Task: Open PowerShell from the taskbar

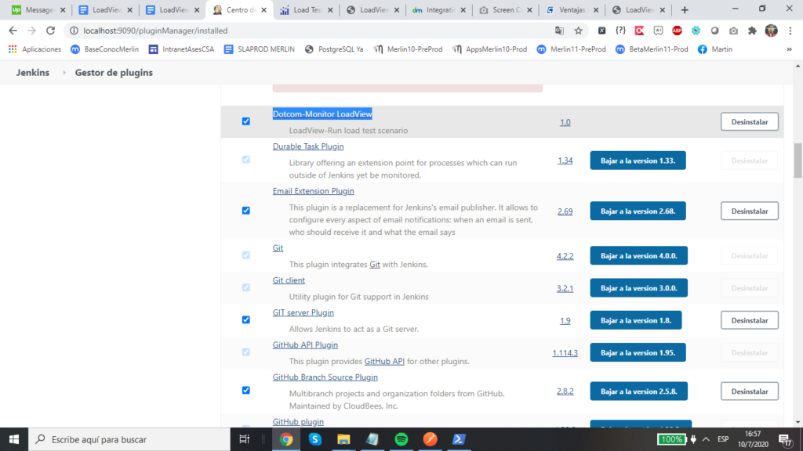Action: (x=459, y=439)
